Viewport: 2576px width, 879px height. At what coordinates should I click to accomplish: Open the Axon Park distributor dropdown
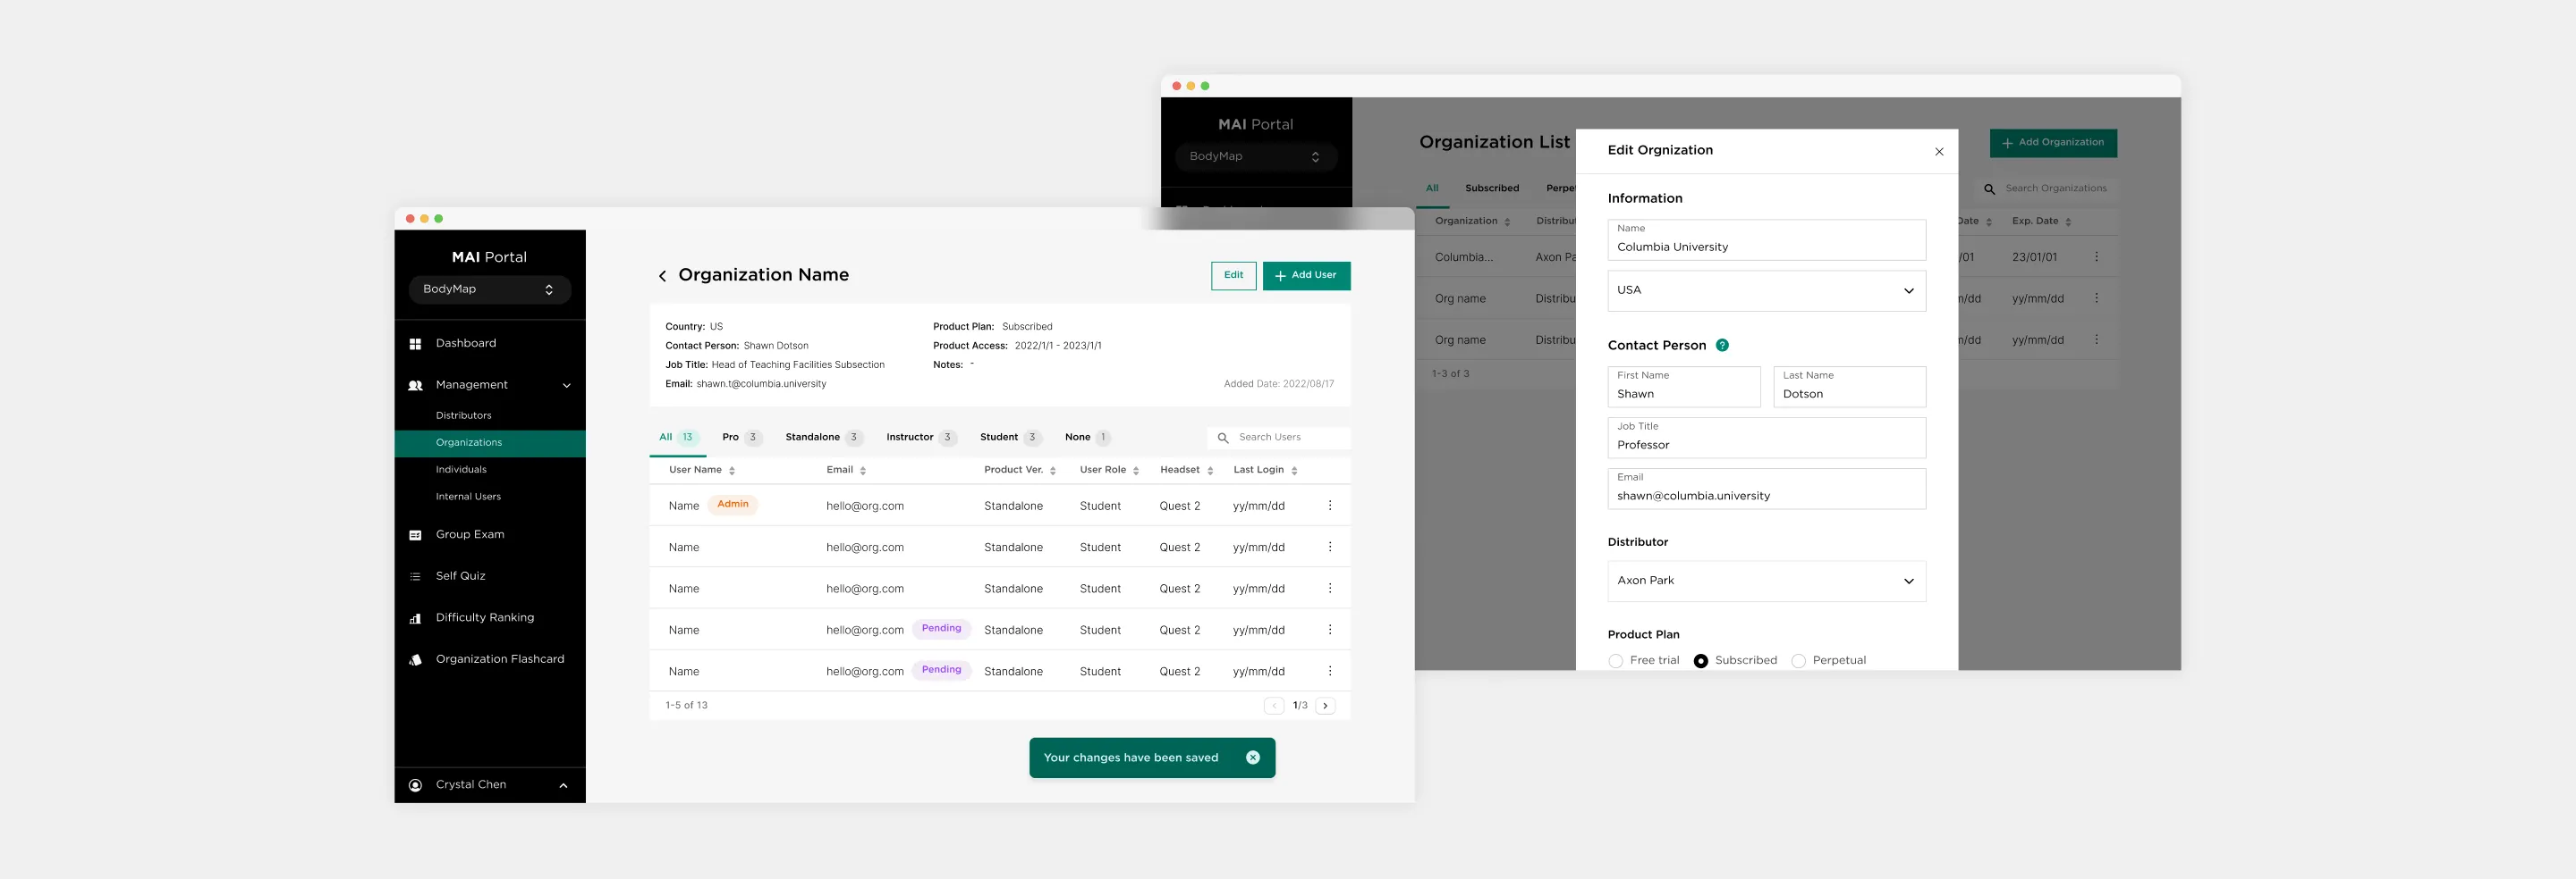1766,581
